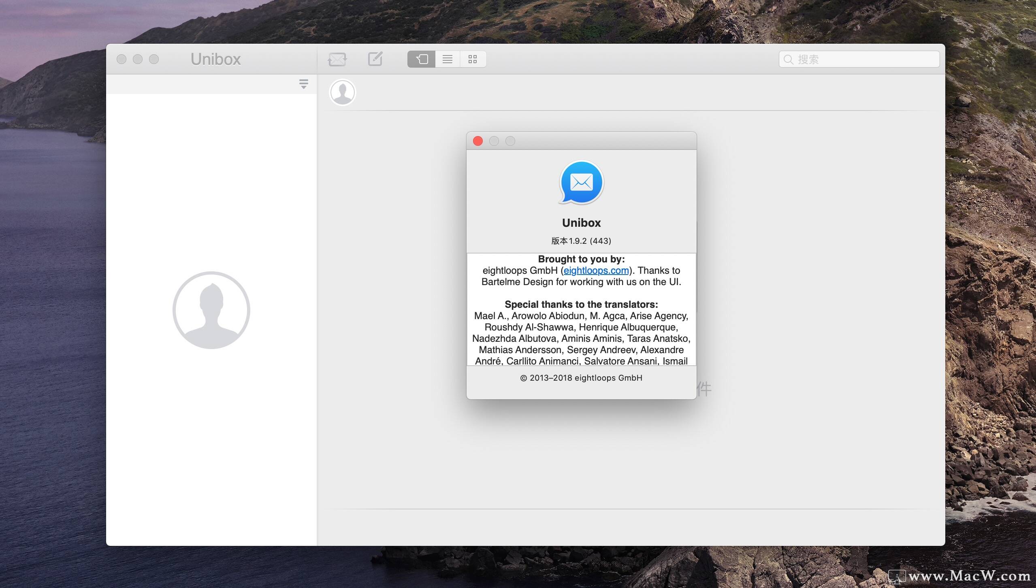Open the contact list filter dropdown

[x=304, y=84]
